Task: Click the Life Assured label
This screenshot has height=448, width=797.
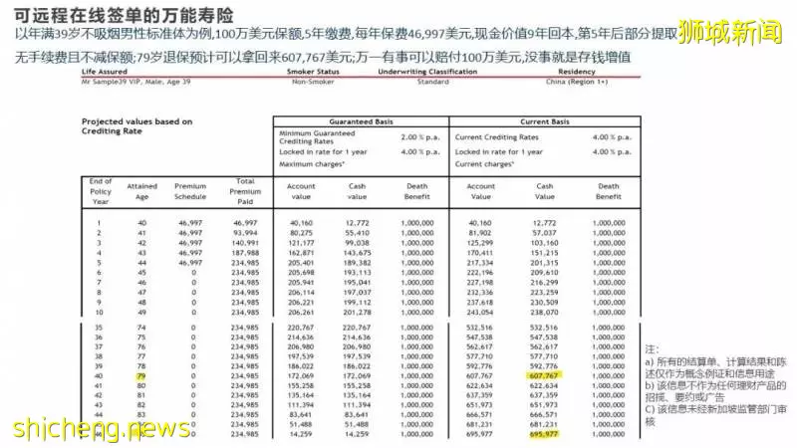Action: pos(105,72)
